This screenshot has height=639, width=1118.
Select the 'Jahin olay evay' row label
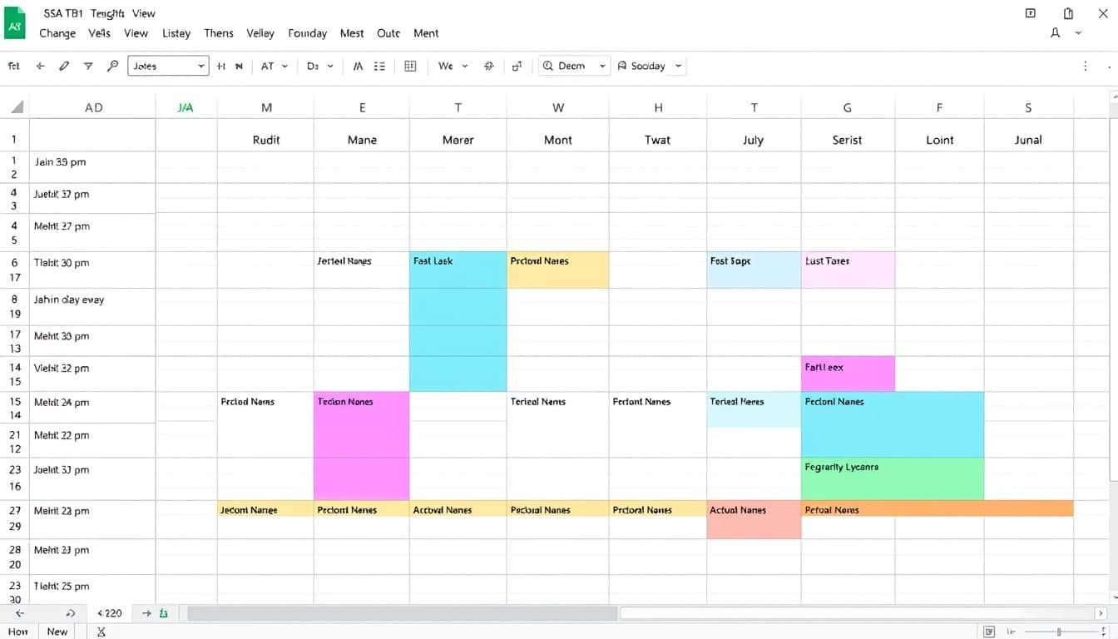(92, 306)
